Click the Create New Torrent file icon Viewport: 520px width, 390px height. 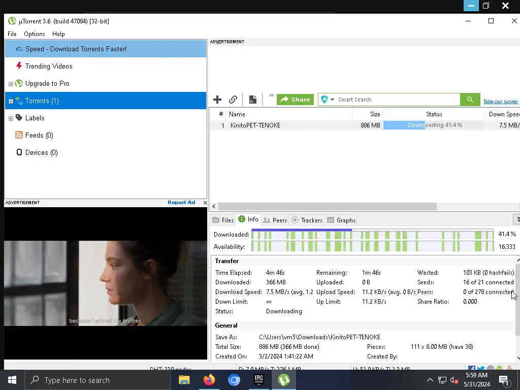tap(253, 100)
